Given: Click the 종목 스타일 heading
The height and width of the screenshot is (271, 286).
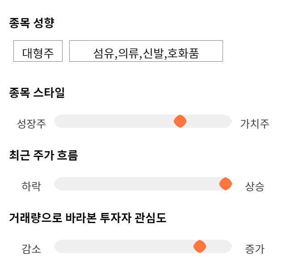Looking at the screenshot, I should 37,93.
